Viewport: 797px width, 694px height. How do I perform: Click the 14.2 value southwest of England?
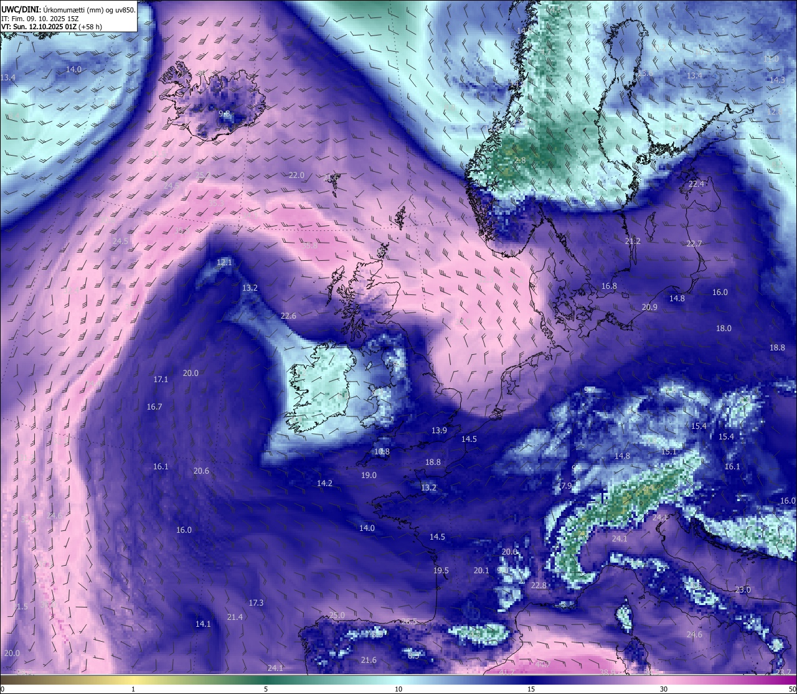[x=324, y=484]
